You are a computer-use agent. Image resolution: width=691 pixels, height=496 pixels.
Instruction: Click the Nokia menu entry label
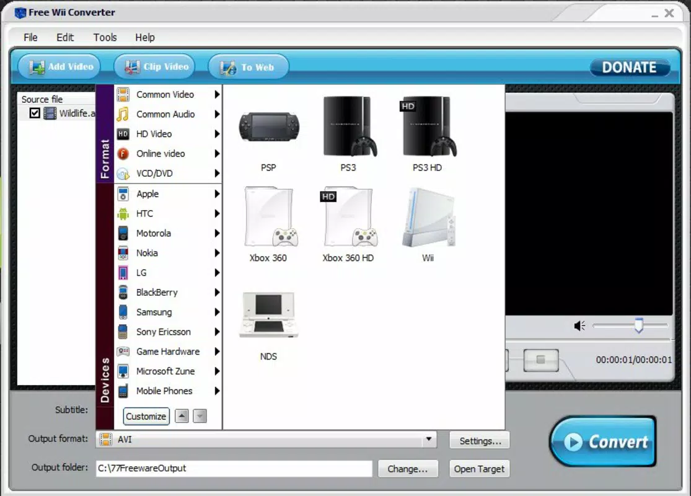(147, 253)
